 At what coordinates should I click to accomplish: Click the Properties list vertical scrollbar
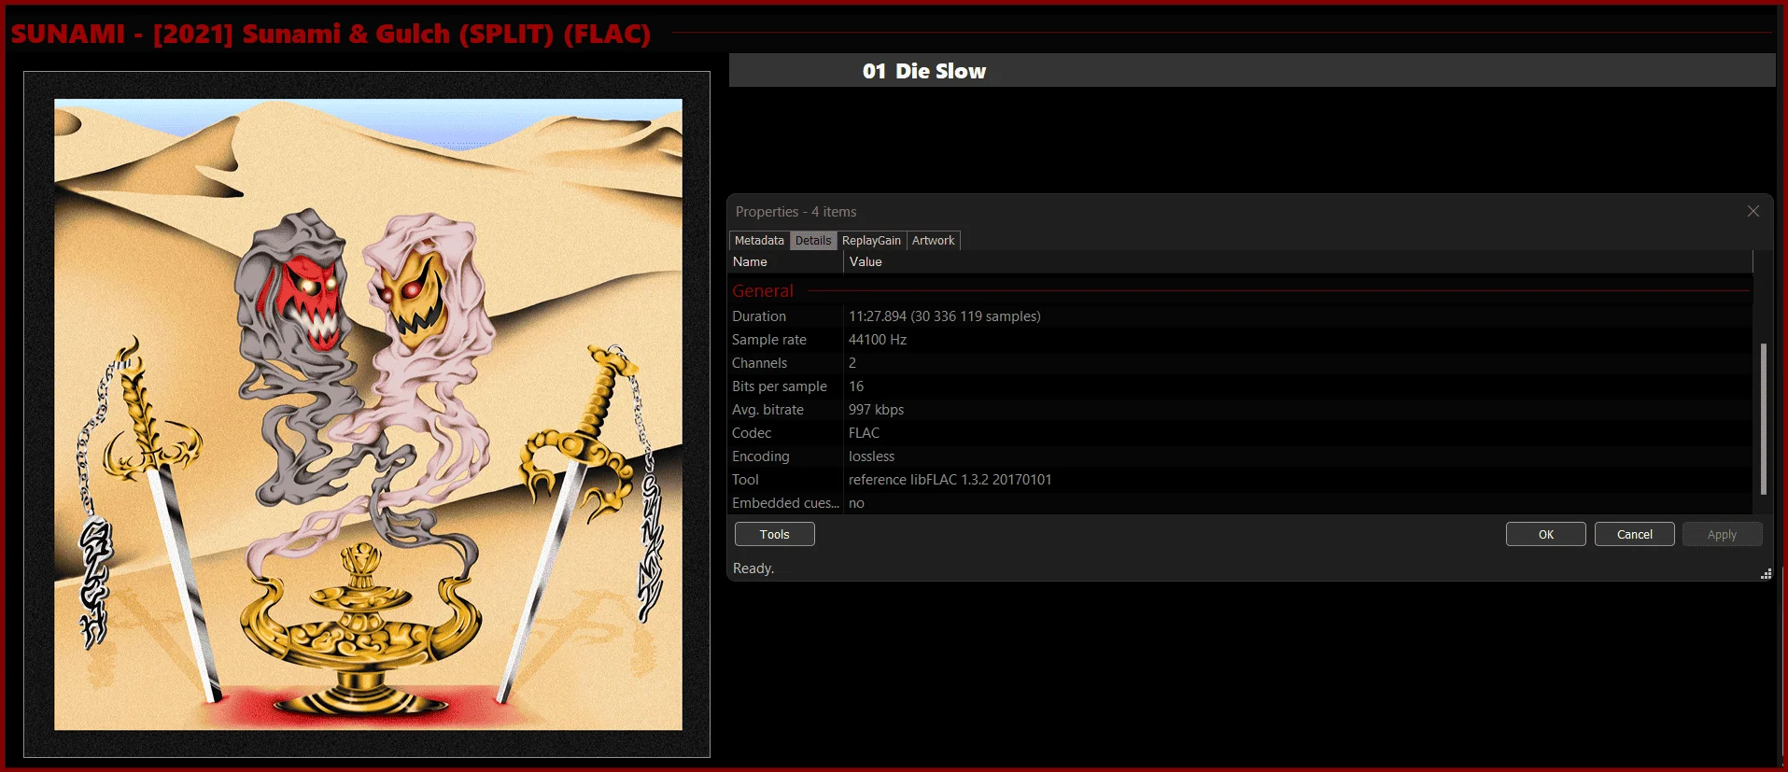tap(1763, 419)
